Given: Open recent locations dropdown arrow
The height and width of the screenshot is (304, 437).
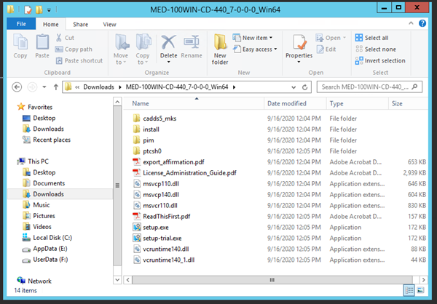Looking at the screenshot, I should [44, 87].
